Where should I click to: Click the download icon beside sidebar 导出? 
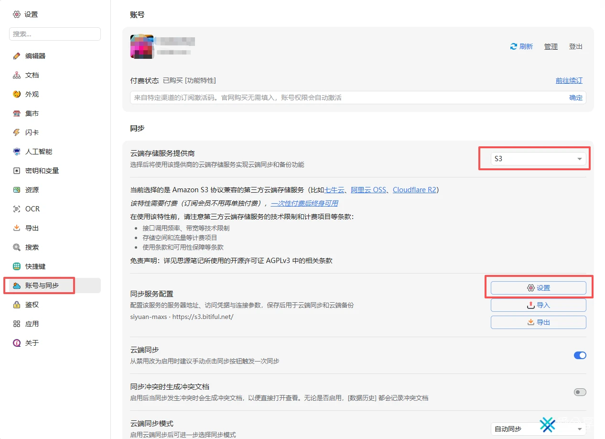tap(17, 228)
